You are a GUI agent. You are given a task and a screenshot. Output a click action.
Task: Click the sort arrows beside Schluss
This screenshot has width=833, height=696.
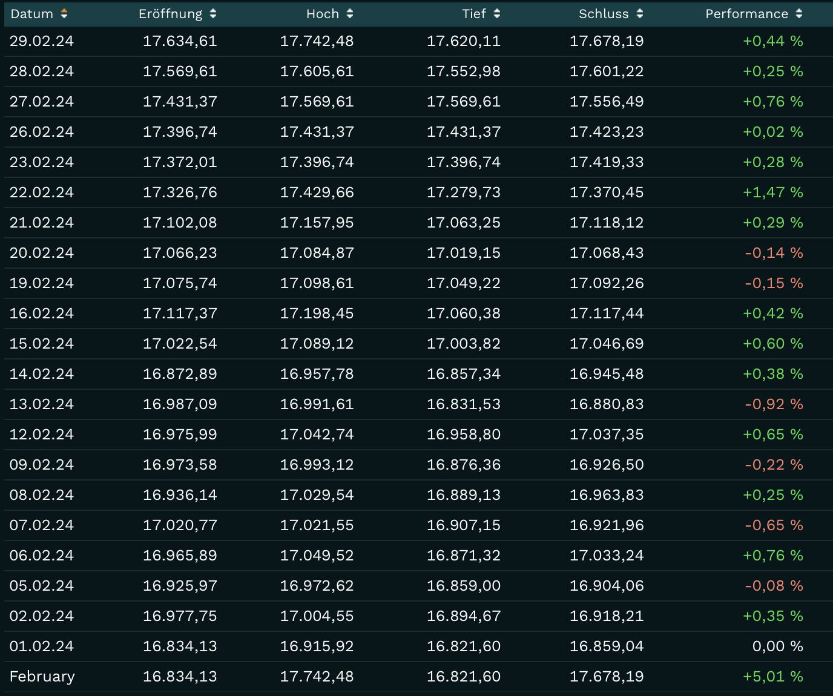pyautogui.click(x=640, y=14)
